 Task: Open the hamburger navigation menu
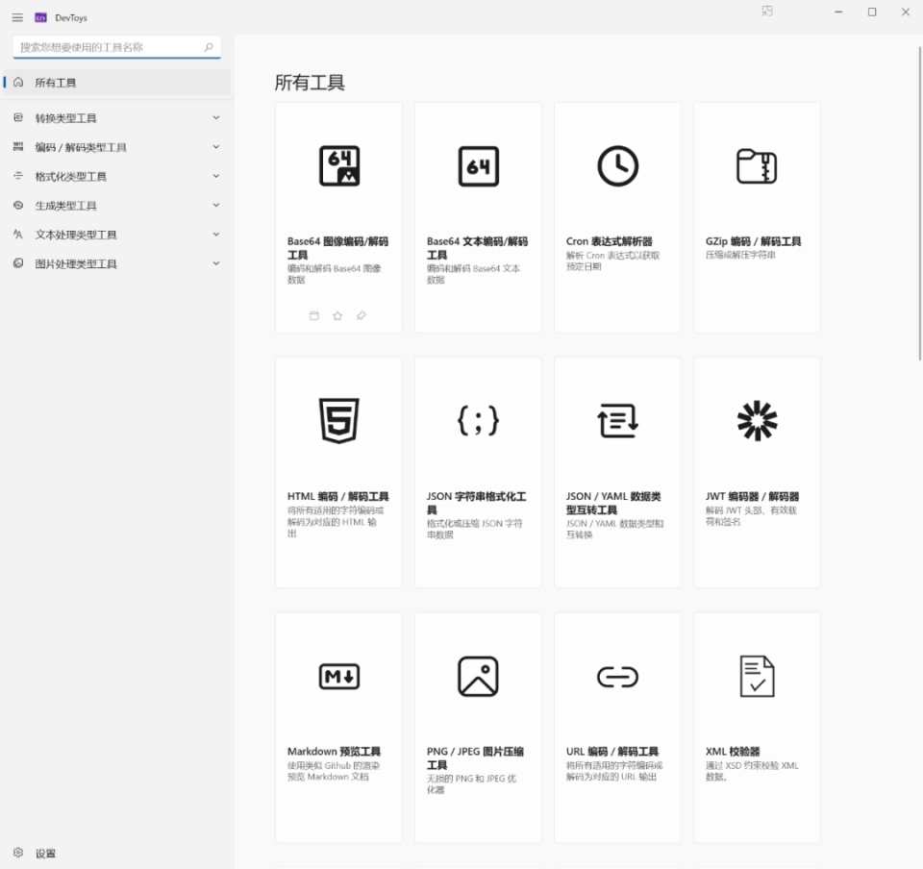[x=17, y=17]
